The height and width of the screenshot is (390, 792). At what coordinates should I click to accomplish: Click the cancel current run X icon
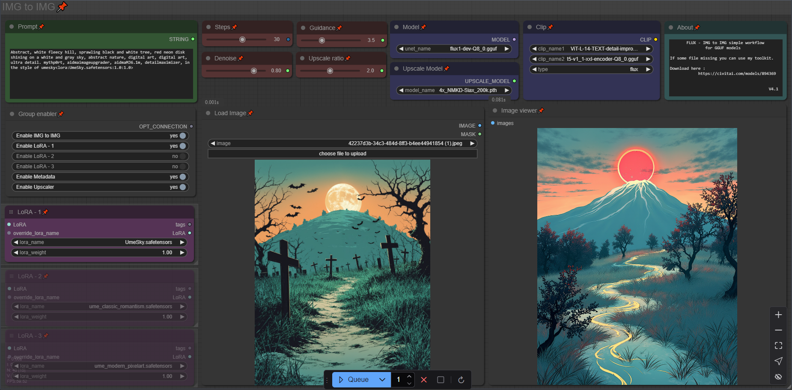coord(424,380)
